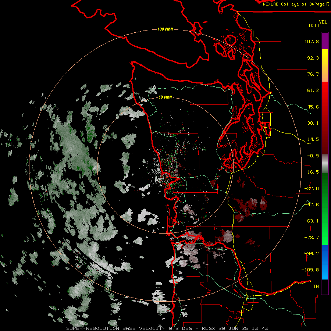Click the -63.1 legend value

click(312, 221)
